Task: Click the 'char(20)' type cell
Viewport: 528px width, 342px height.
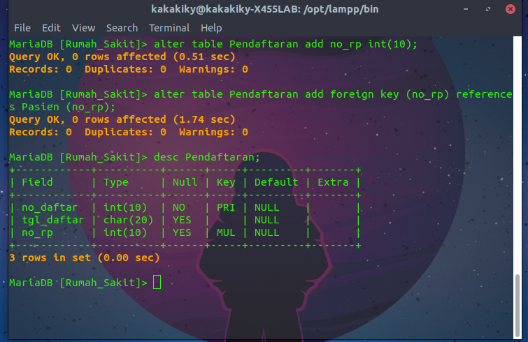Action: pos(128,220)
